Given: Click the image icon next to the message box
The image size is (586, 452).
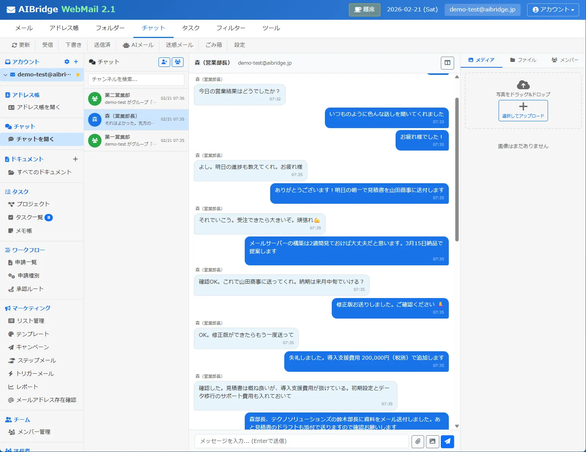Looking at the screenshot, I should coord(432,441).
